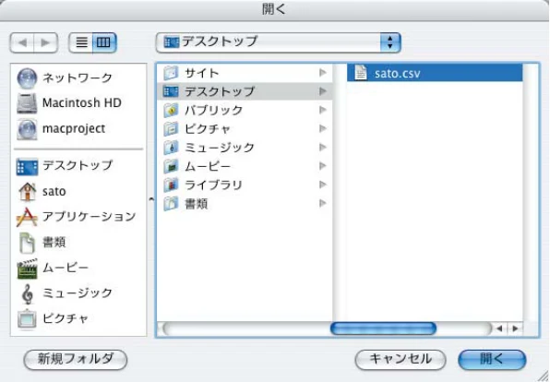
Task: Click the ムービー folder icon in column
Action: pos(171,166)
